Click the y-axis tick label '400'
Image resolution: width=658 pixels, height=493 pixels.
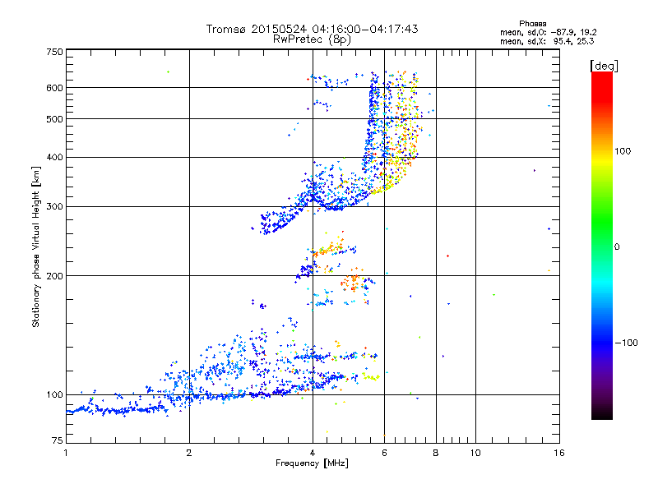click(x=54, y=158)
